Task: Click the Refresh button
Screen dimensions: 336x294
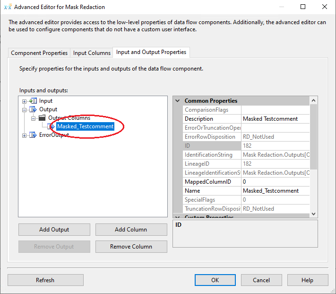Action: (45, 280)
